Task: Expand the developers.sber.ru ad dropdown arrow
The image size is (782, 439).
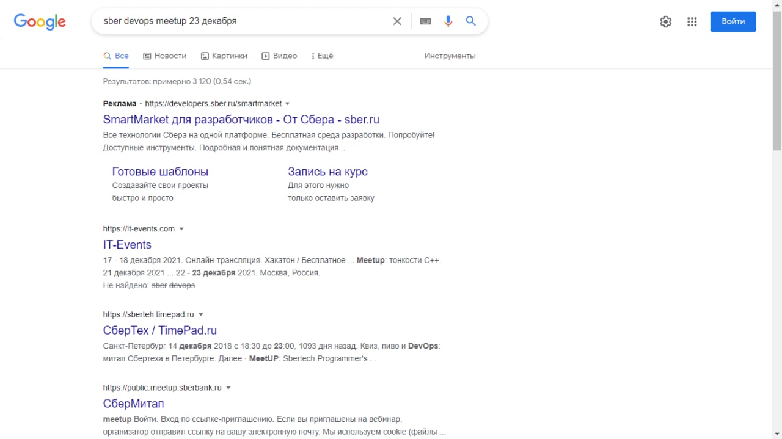Action: point(288,104)
